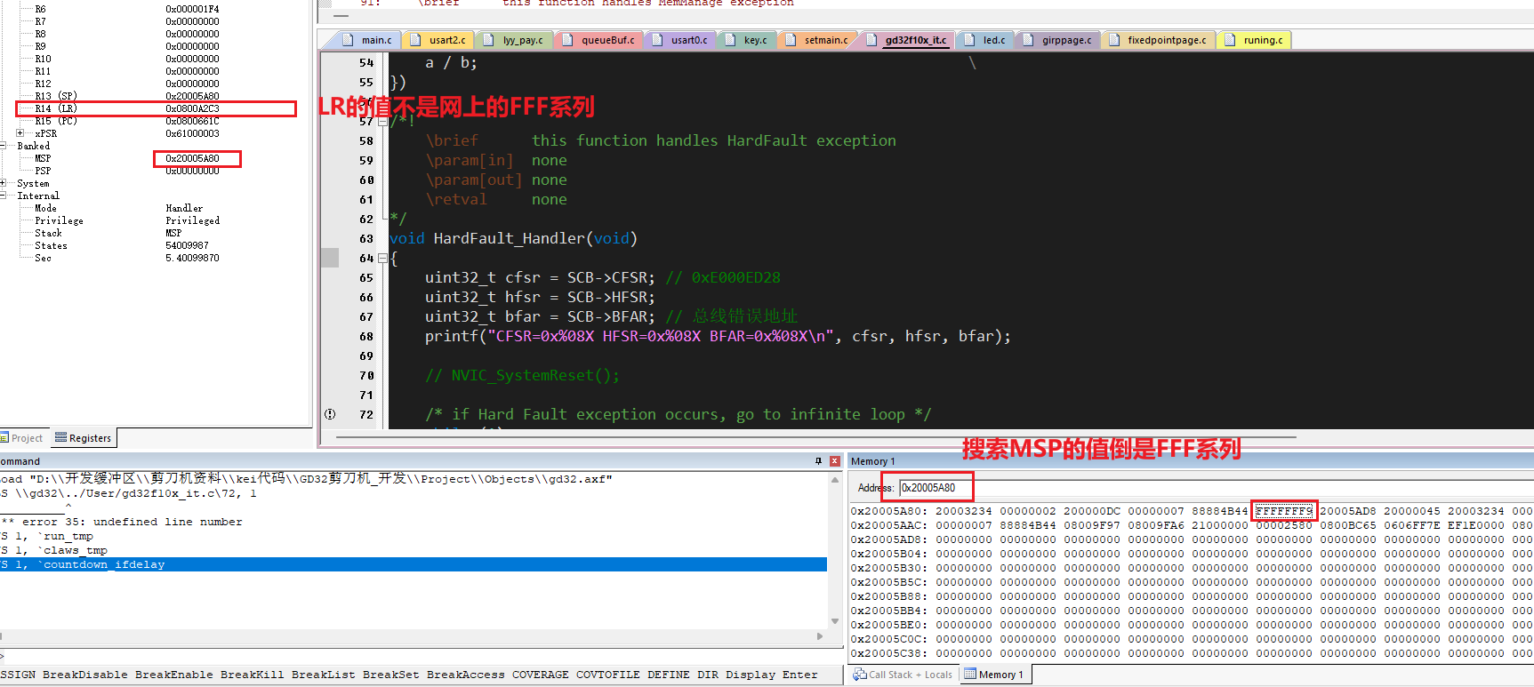
Task: Expand the xPSR register node
Action: (x=20, y=133)
